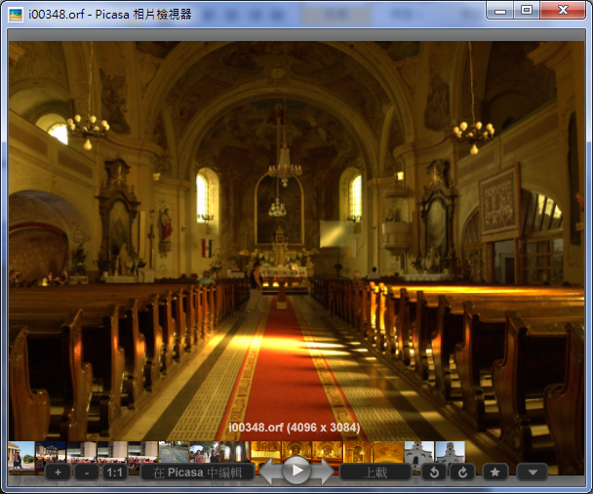Maximize the Picasa viewer window

[x=527, y=10]
